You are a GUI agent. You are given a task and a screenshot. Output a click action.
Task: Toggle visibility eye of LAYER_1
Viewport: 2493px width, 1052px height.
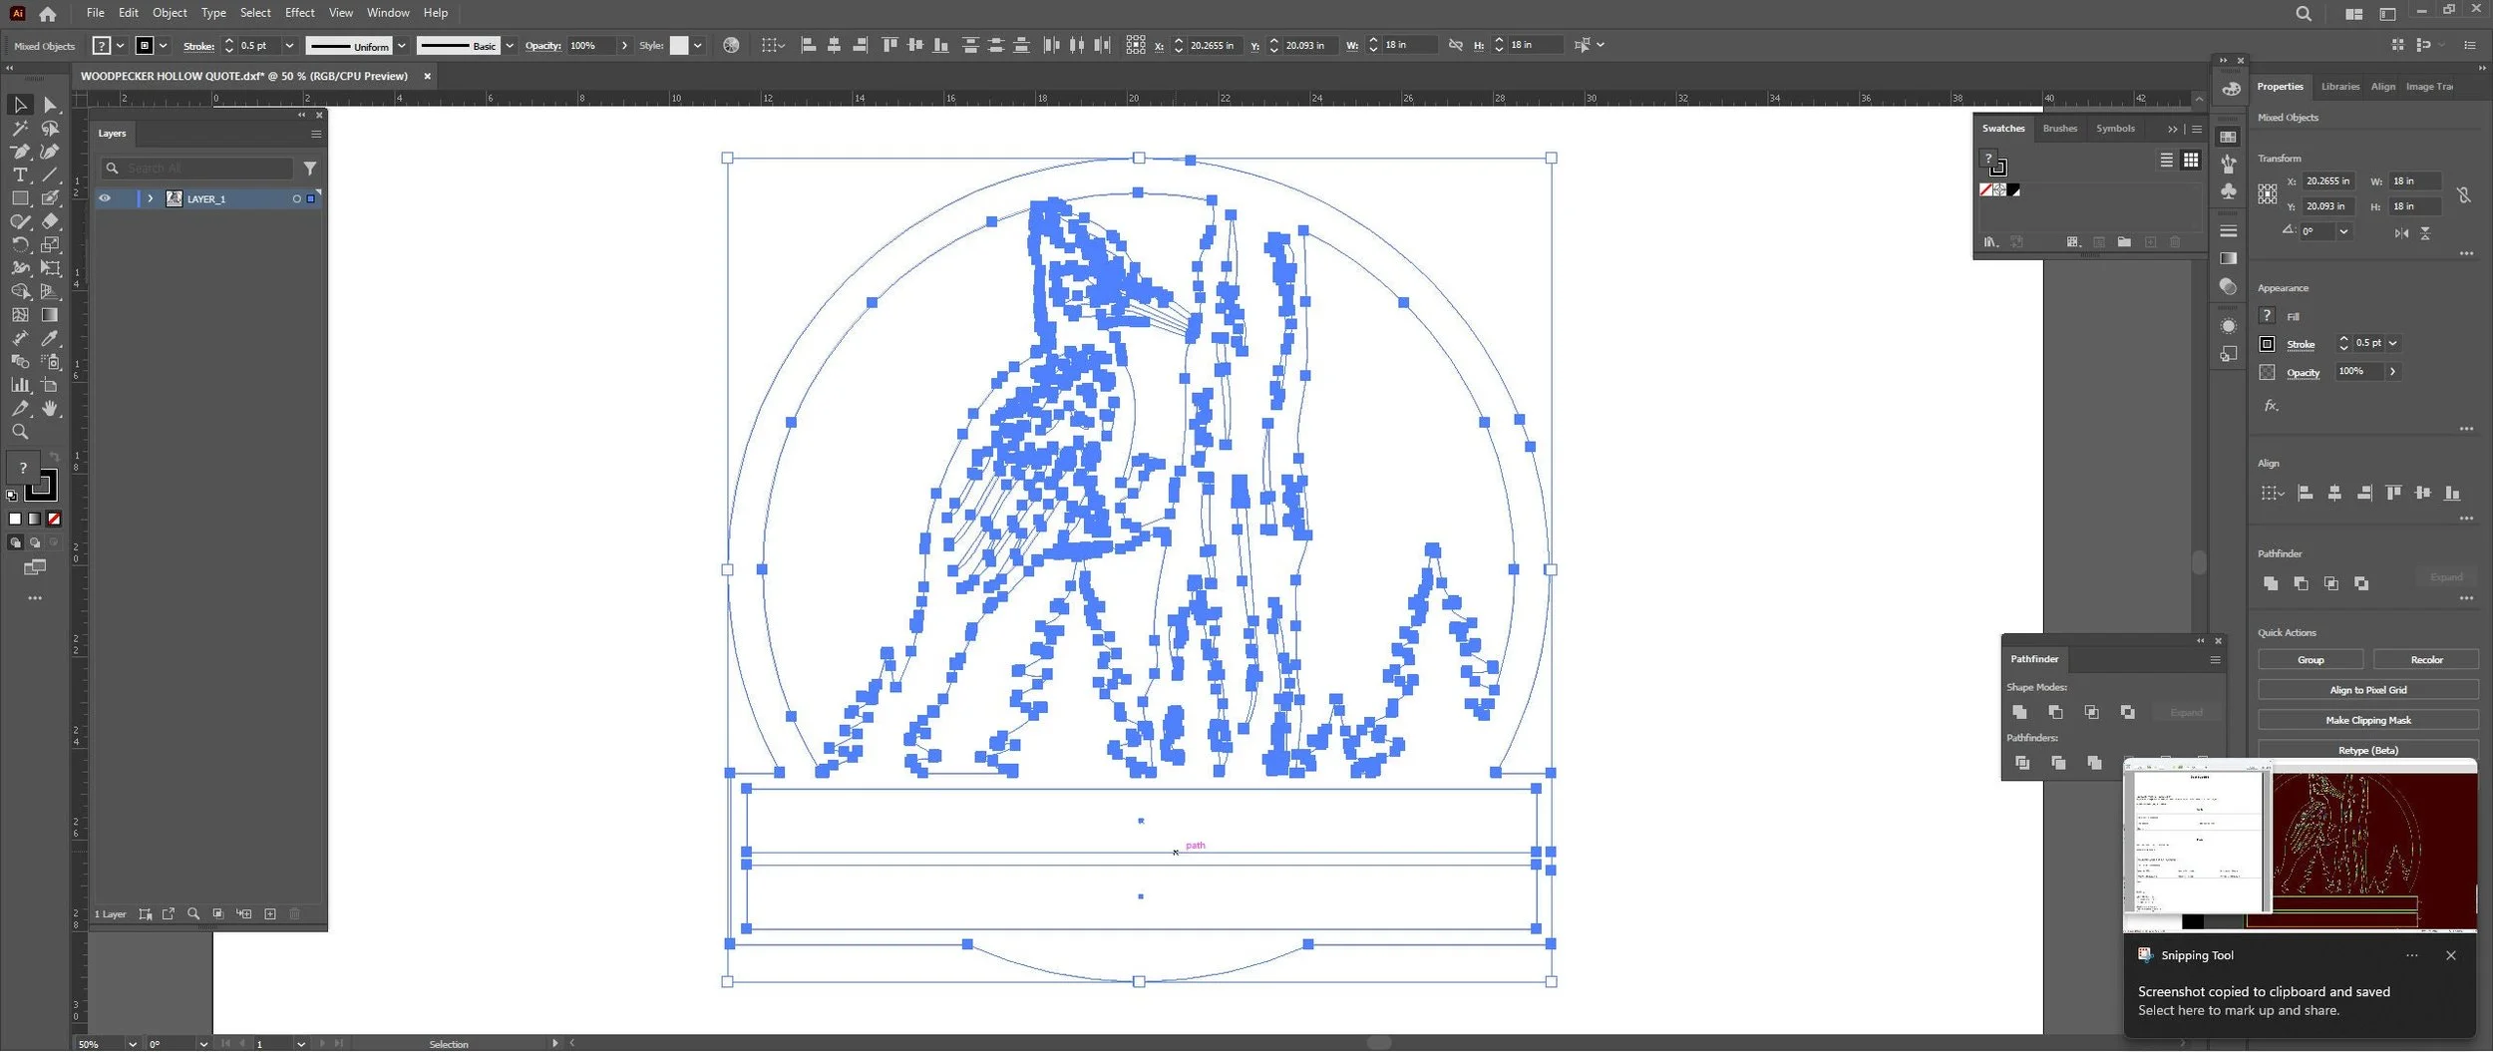coord(105,198)
